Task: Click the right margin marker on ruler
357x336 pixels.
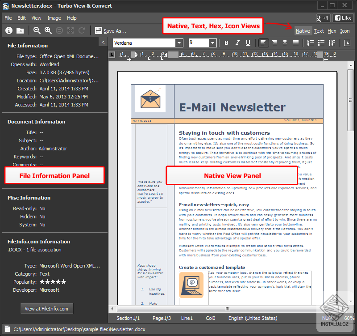Action: (x=325, y=60)
